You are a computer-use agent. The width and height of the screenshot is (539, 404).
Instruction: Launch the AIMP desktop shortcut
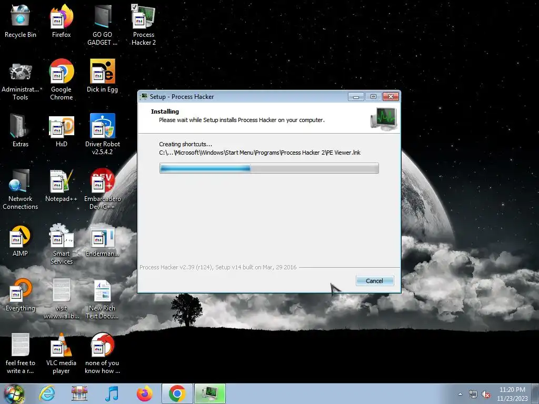[x=21, y=240]
